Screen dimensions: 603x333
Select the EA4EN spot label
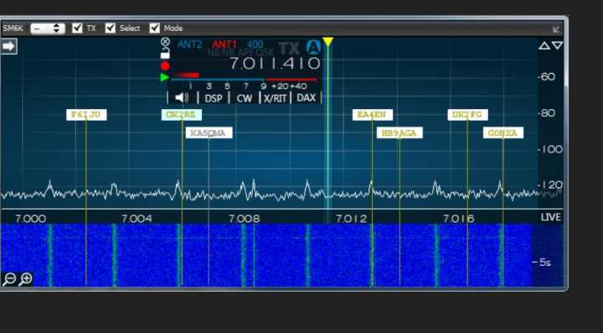tap(373, 115)
